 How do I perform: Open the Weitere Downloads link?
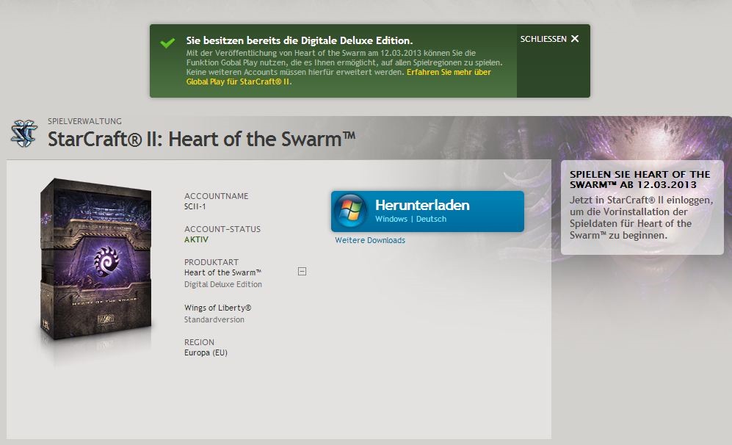pos(370,240)
